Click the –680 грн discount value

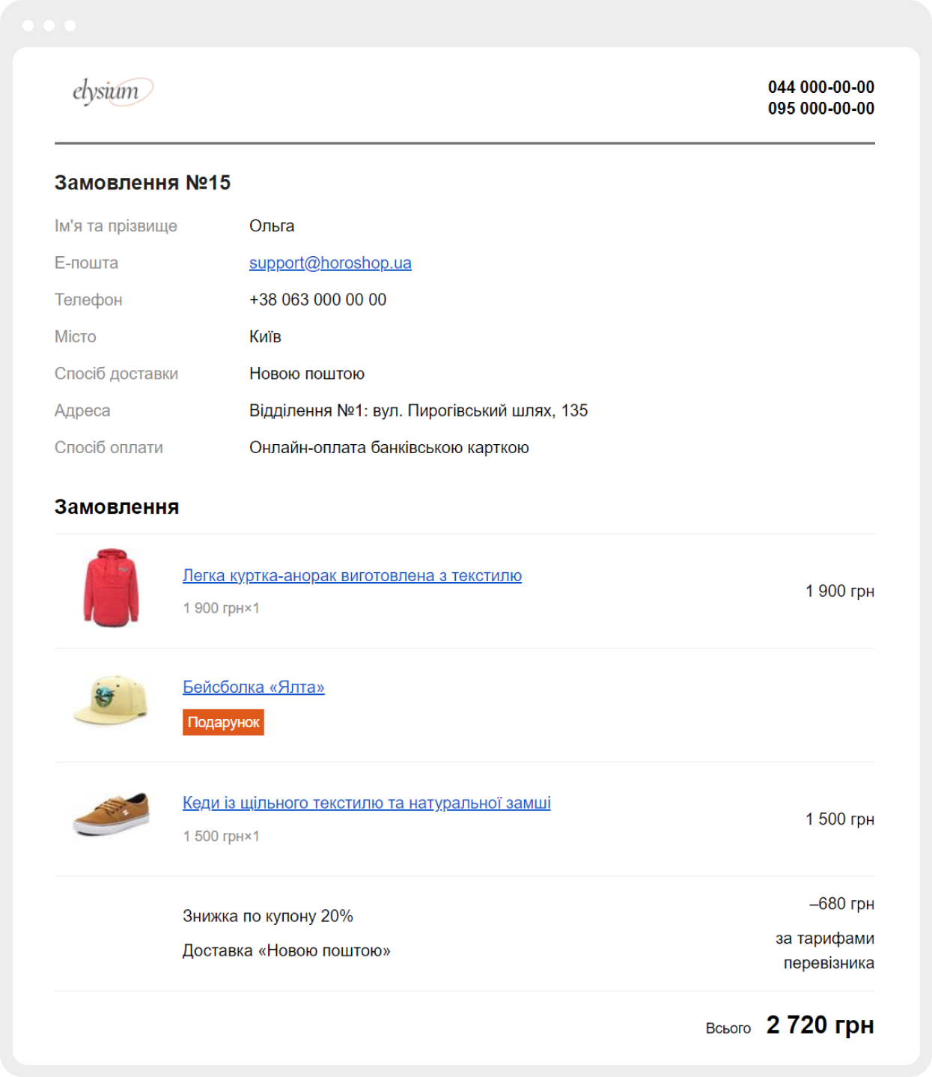coord(841,904)
